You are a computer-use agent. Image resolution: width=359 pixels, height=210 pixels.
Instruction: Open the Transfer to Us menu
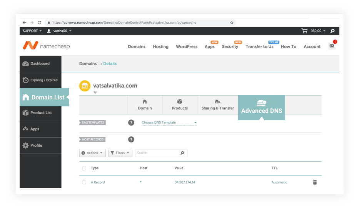pos(259,46)
